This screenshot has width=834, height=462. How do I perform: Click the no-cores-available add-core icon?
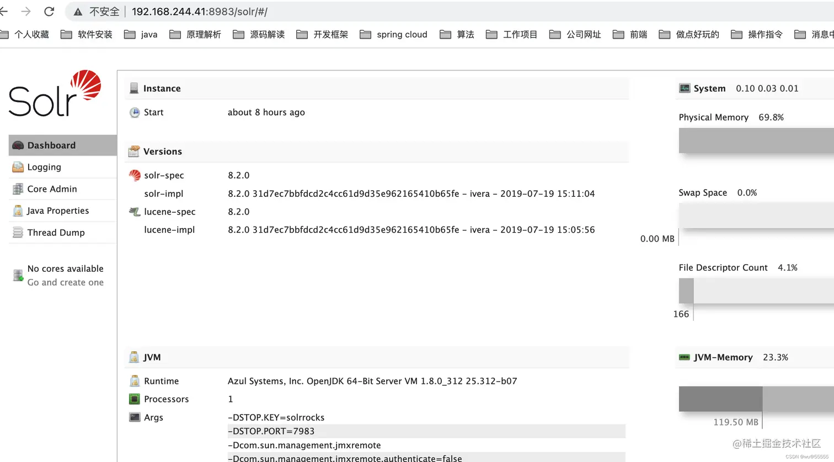18,275
